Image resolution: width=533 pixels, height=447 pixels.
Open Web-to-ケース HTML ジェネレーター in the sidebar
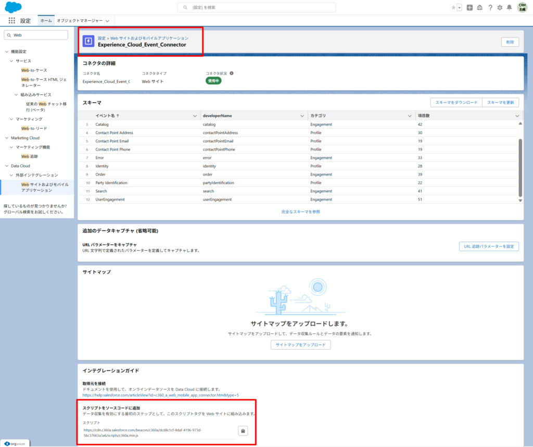pos(44,82)
